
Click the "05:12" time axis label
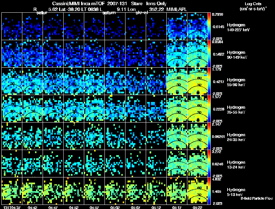(x=156, y=207)
